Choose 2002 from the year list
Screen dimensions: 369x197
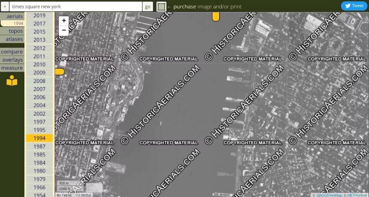pyautogui.click(x=39, y=114)
